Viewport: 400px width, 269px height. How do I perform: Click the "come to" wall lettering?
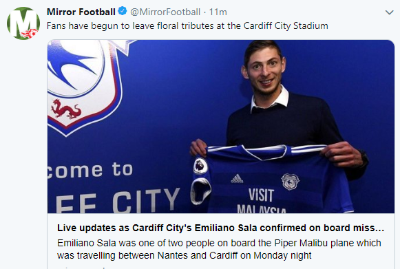[90, 170]
